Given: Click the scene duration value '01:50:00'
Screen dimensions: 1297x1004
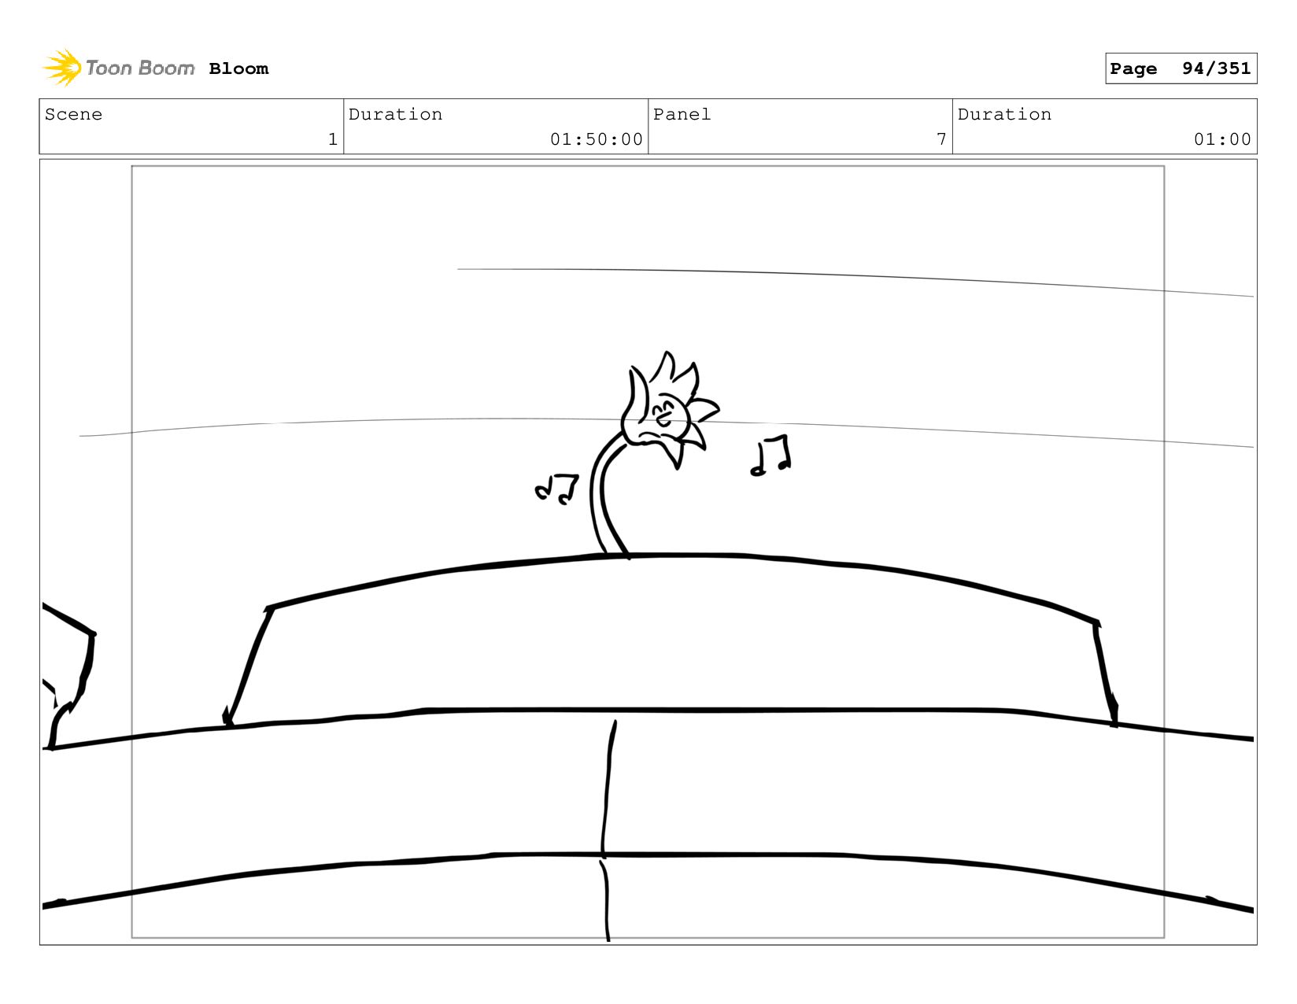Looking at the screenshot, I should (597, 139).
